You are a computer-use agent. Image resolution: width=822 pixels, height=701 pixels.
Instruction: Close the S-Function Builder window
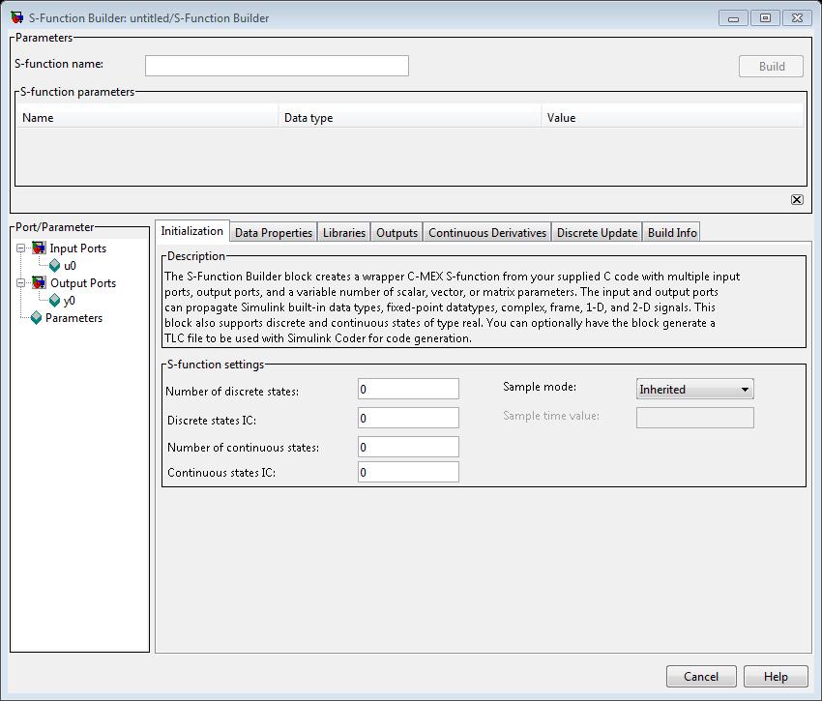pyautogui.click(x=797, y=18)
